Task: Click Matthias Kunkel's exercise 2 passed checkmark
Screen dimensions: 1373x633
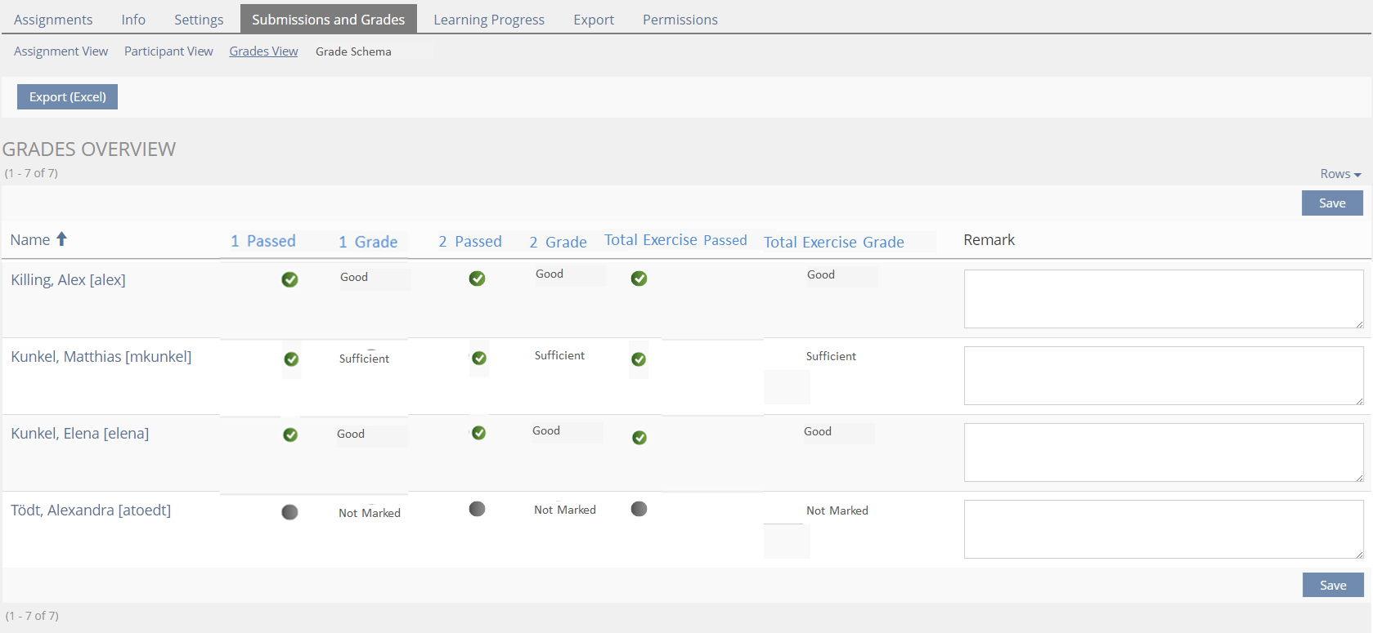Action: pyautogui.click(x=479, y=358)
